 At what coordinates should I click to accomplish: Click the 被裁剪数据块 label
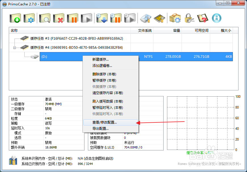tap(100, 138)
